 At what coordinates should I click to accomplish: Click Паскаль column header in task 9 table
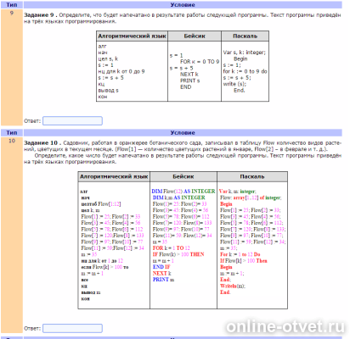pyautogui.click(x=245, y=36)
